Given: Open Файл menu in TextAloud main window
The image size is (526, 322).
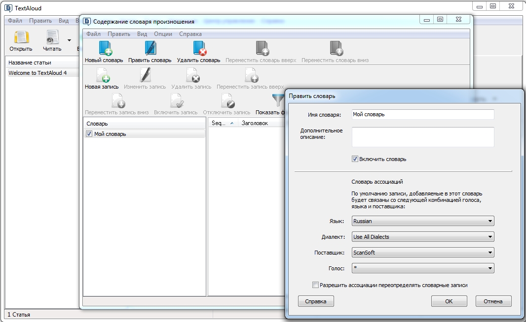Looking at the screenshot, I should [x=15, y=20].
